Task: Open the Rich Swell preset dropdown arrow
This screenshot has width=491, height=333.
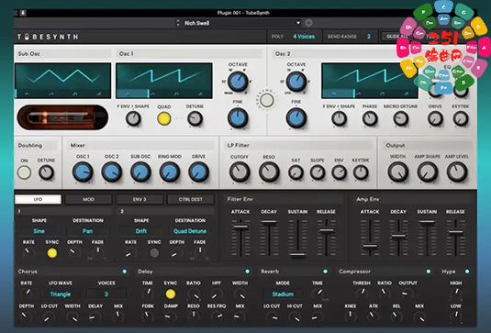Action: [x=298, y=23]
